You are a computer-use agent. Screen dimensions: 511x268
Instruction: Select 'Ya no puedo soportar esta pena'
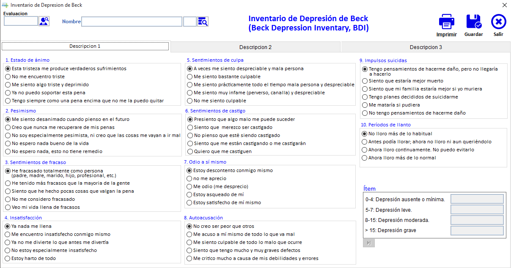point(45,93)
